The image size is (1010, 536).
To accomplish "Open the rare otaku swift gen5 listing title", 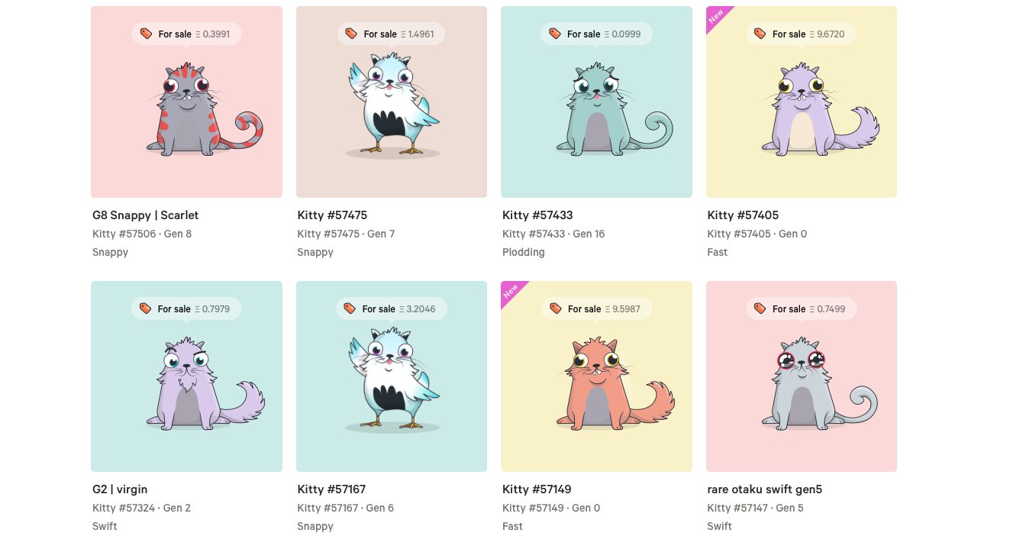I will (x=765, y=489).
